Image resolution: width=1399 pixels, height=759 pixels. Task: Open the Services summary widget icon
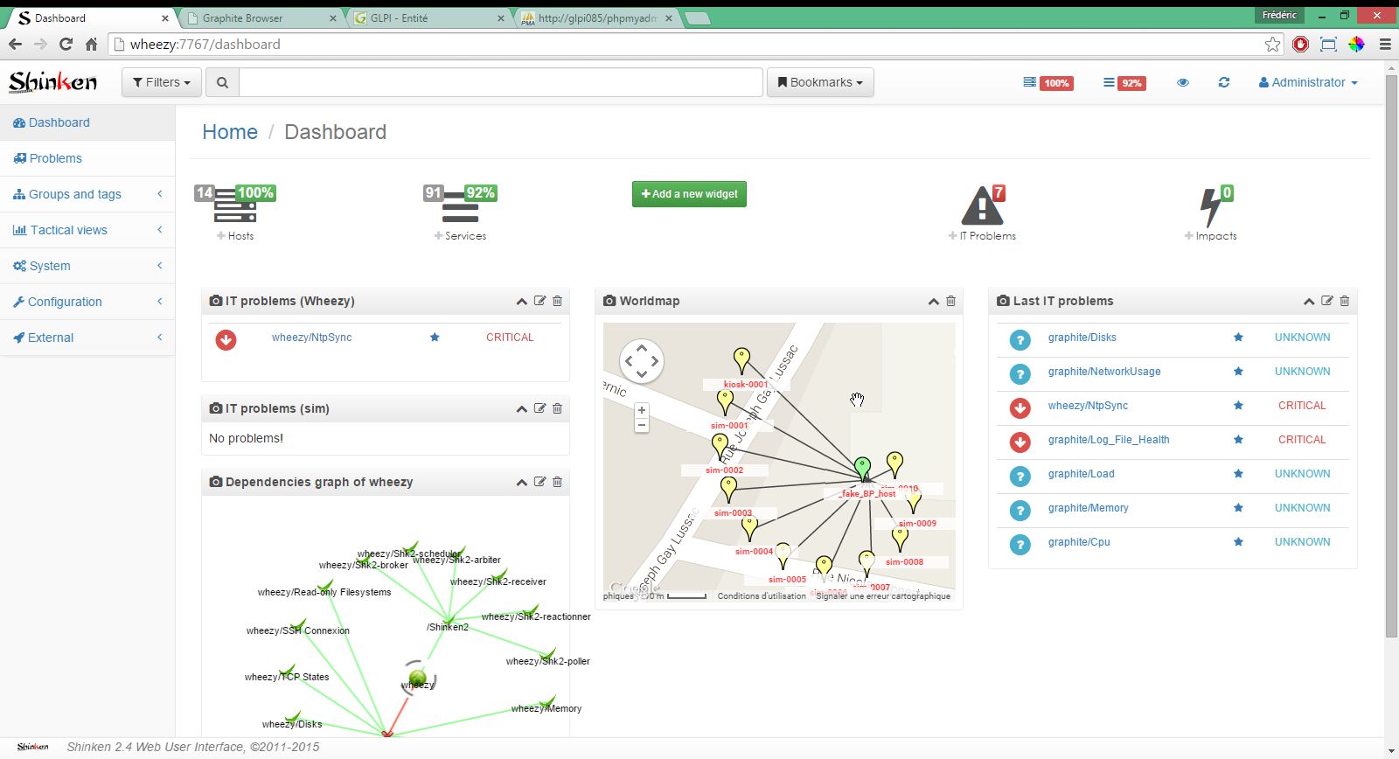[460, 205]
